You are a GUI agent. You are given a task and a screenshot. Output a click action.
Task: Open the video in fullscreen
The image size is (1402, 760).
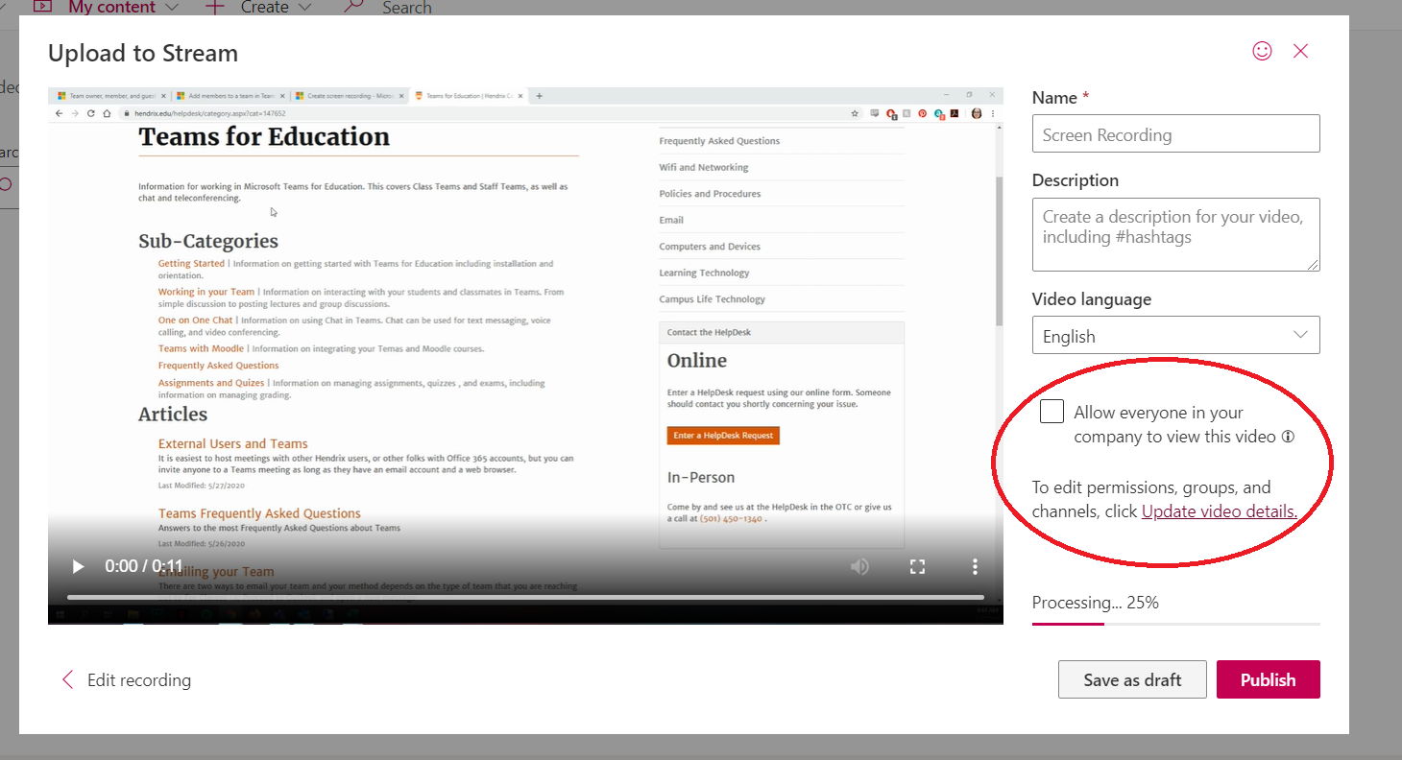[x=917, y=566]
